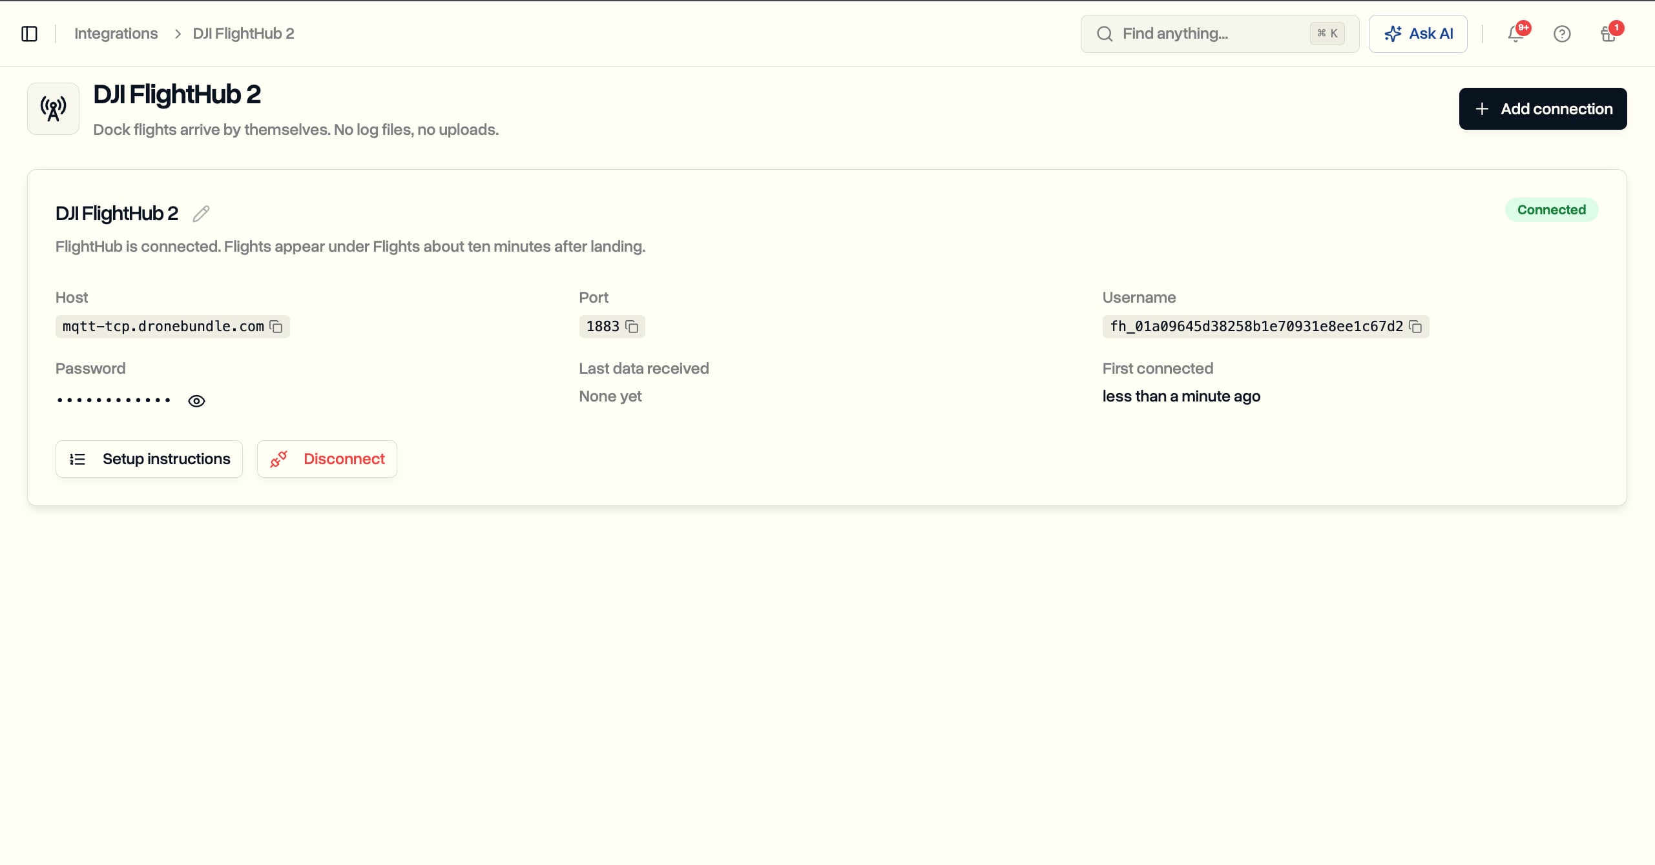The width and height of the screenshot is (1655, 865).
Task: Add a new connection
Action: click(x=1543, y=108)
